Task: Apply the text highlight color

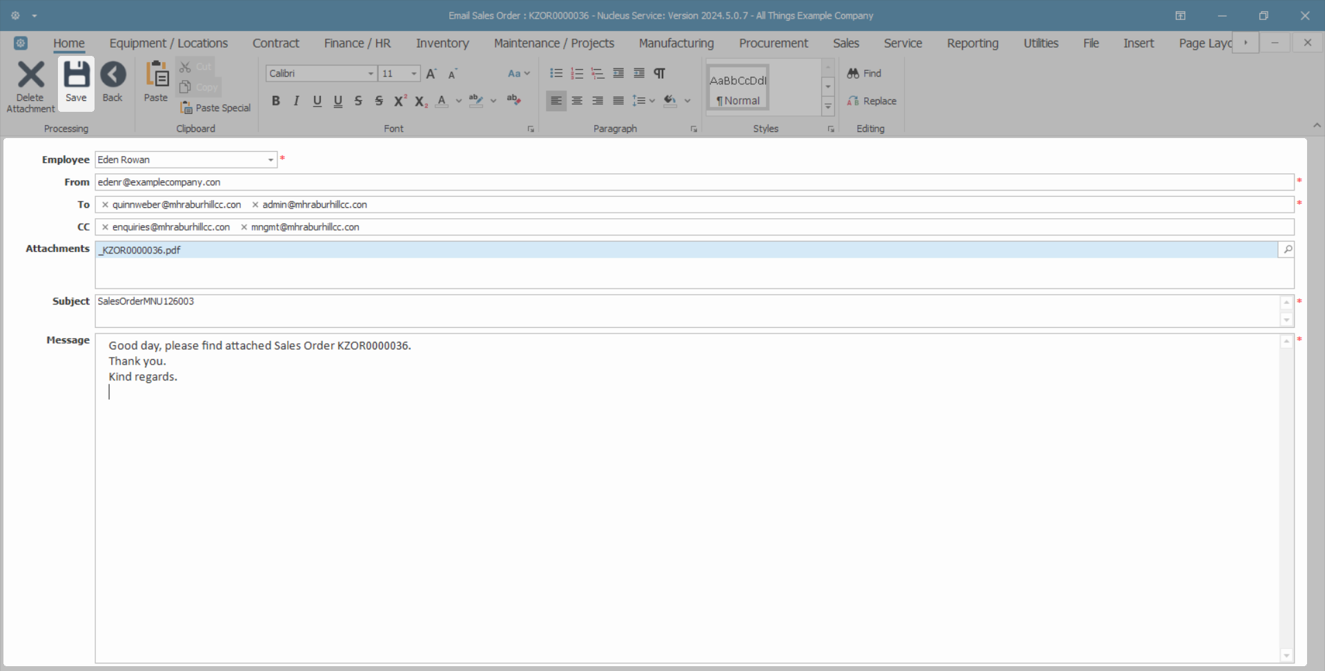Action: (476, 101)
